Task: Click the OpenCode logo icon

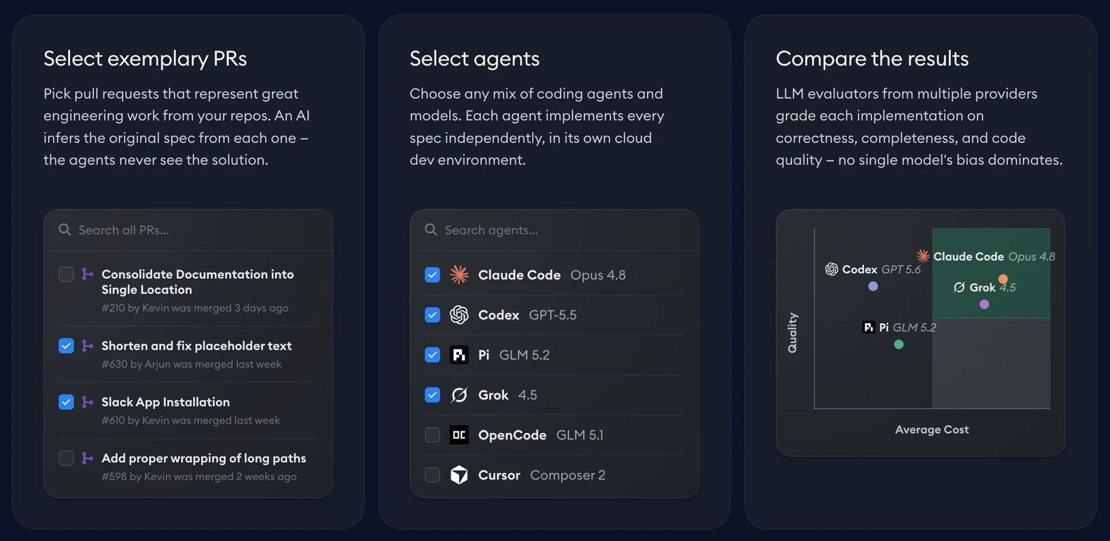Action: point(459,435)
